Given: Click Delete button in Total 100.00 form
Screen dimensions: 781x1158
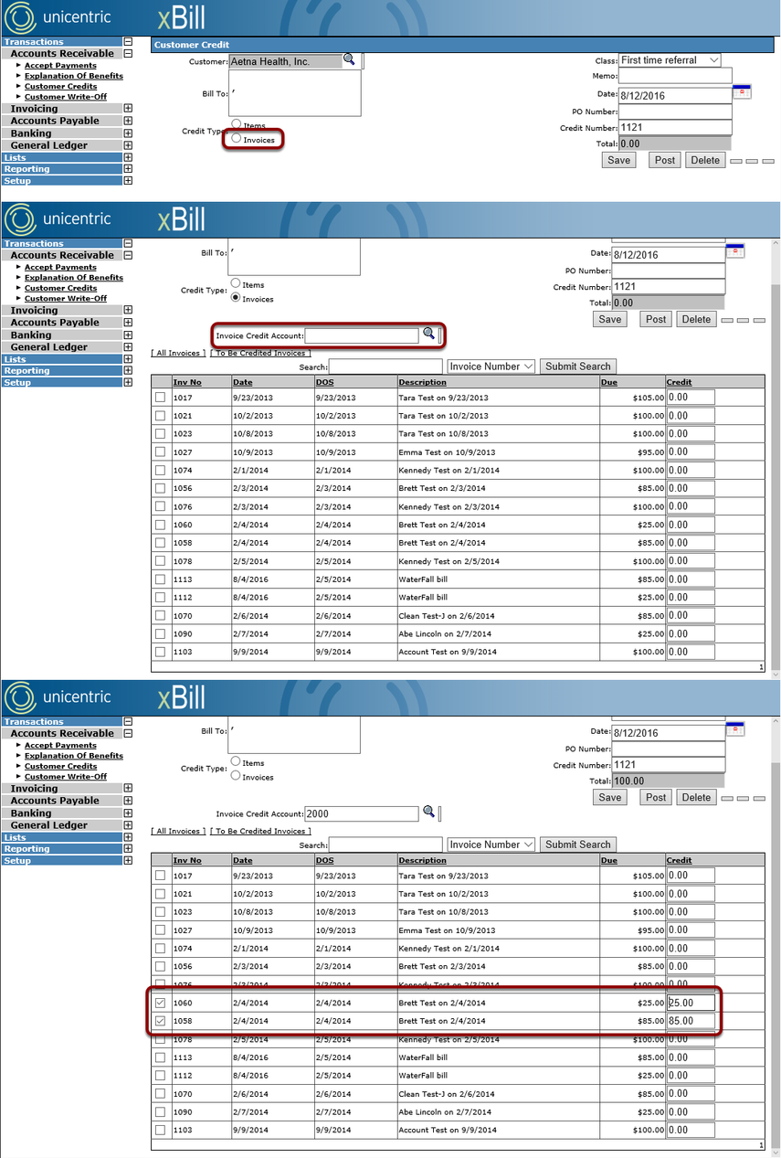Looking at the screenshot, I should coord(695,797).
